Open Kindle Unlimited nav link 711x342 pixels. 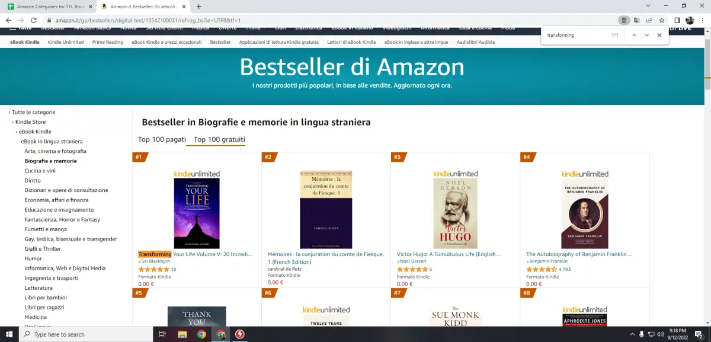(66, 42)
